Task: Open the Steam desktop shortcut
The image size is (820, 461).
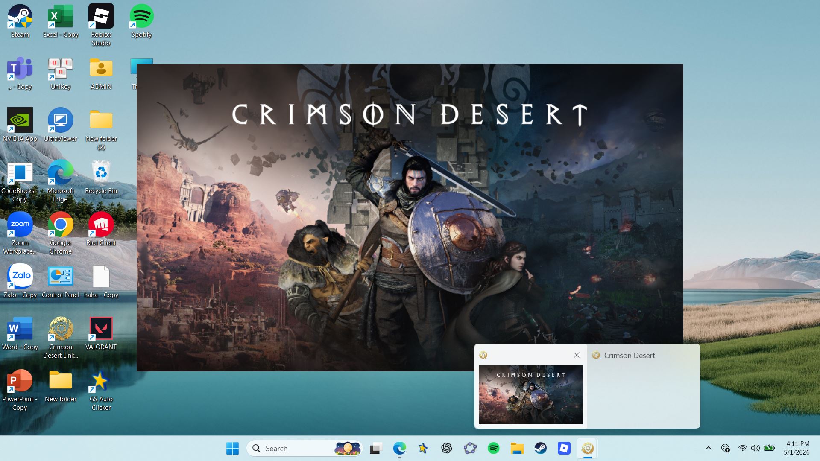Action: [20, 21]
